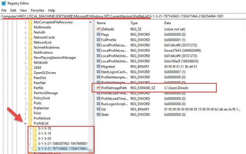246x154 pixels.
Task: Select the S-1-5-21-787143602 subkey
Action: [63, 148]
